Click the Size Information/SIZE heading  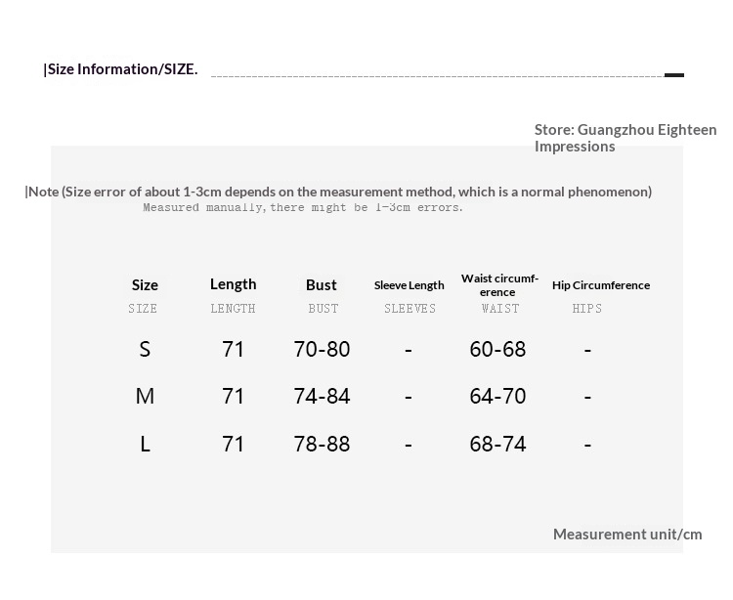pos(121,69)
